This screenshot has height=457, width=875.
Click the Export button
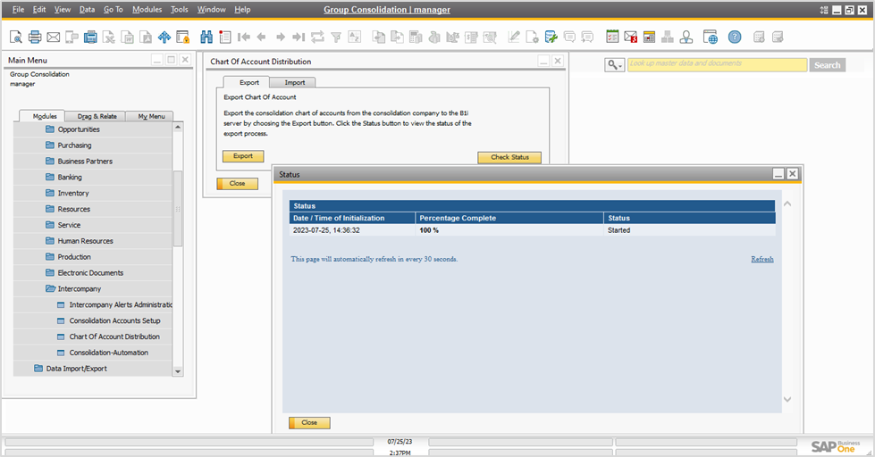[243, 156]
